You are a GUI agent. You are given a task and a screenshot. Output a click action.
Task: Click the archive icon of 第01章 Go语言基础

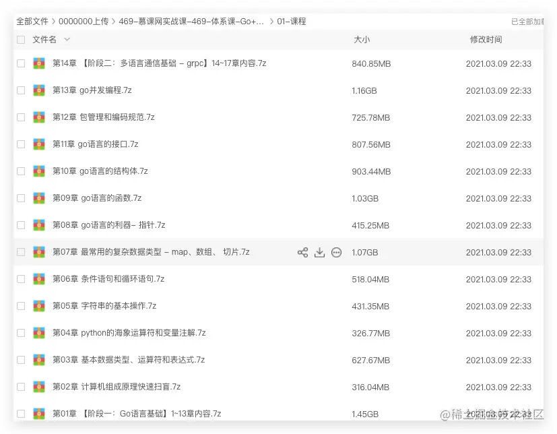pos(38,414)
